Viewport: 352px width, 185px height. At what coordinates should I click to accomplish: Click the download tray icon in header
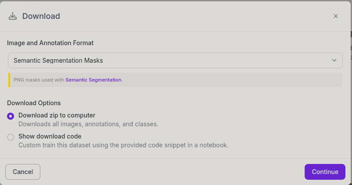coord(13,16)
